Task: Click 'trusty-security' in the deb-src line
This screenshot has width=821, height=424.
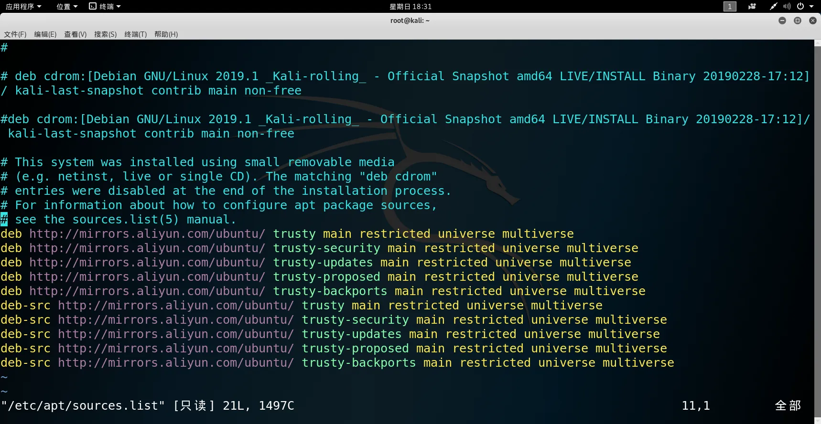Action: [x=355, y=319]
